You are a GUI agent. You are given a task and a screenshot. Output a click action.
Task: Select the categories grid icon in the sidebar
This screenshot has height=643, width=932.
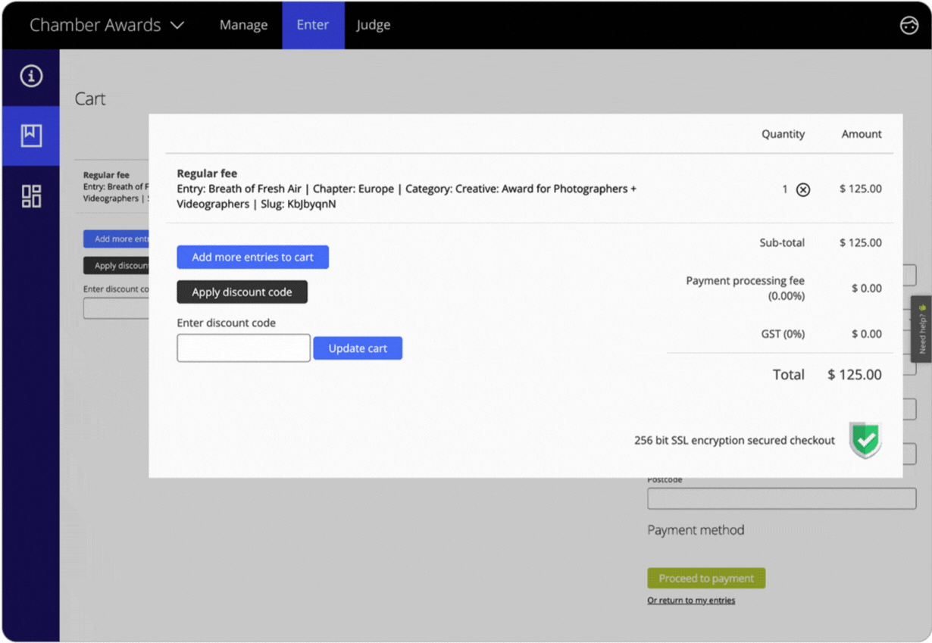point(31,195)
